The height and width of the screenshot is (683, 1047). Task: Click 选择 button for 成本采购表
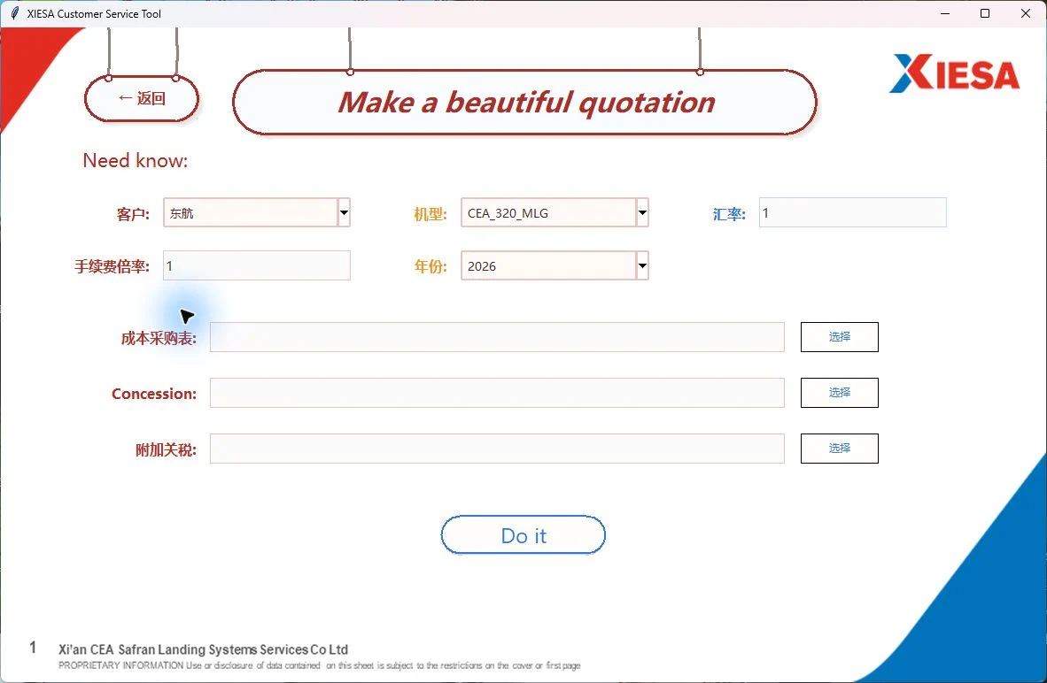pyautogui.click(x=840, y=337)
